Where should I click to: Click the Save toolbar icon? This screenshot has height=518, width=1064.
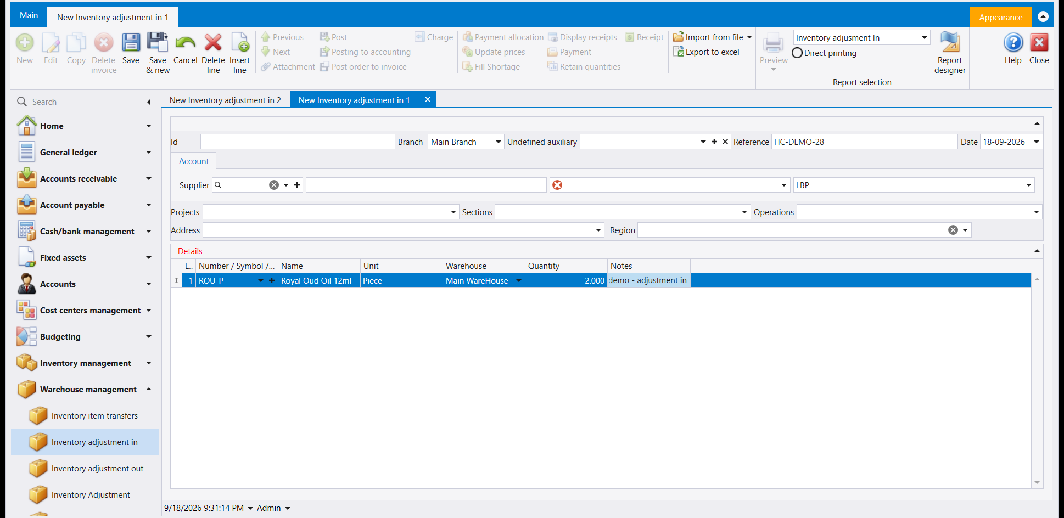point(131,48)
